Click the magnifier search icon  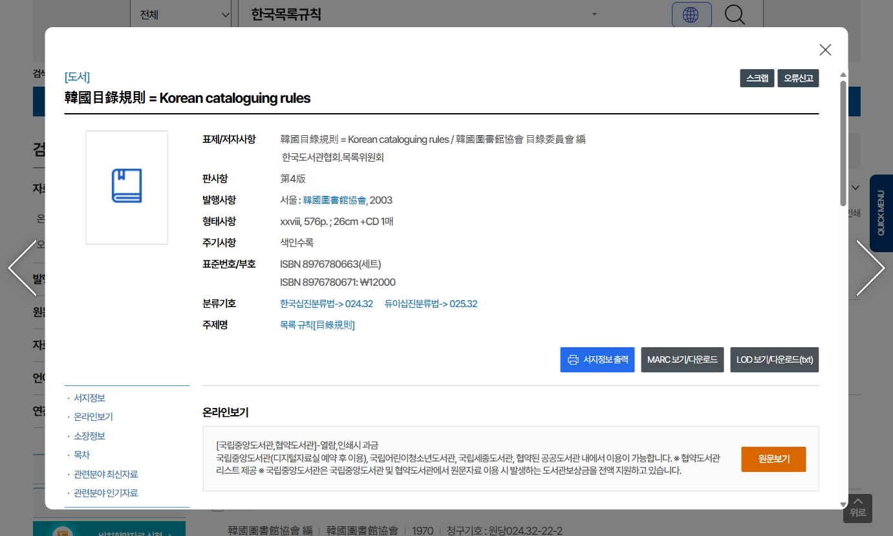[x=735, y=14]
